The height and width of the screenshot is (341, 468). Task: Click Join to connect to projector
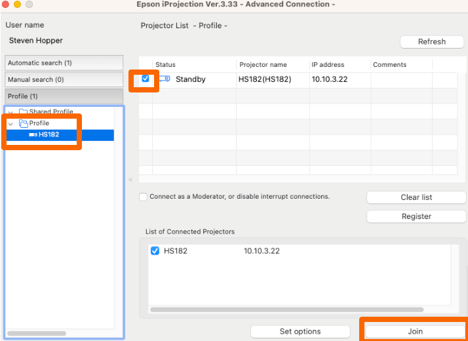[x=415, y=331]
